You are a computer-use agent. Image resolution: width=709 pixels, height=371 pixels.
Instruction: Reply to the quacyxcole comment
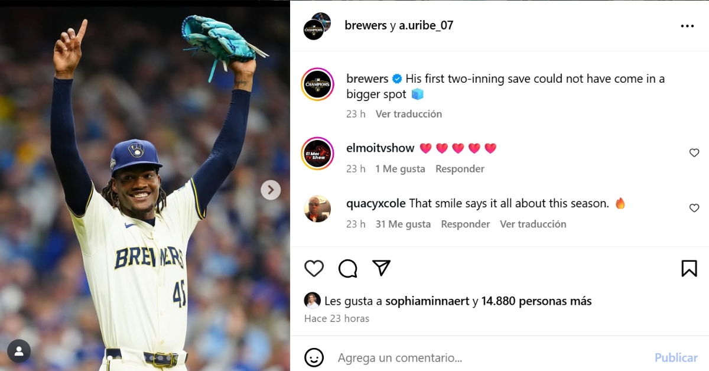click(x=466, y=224)
